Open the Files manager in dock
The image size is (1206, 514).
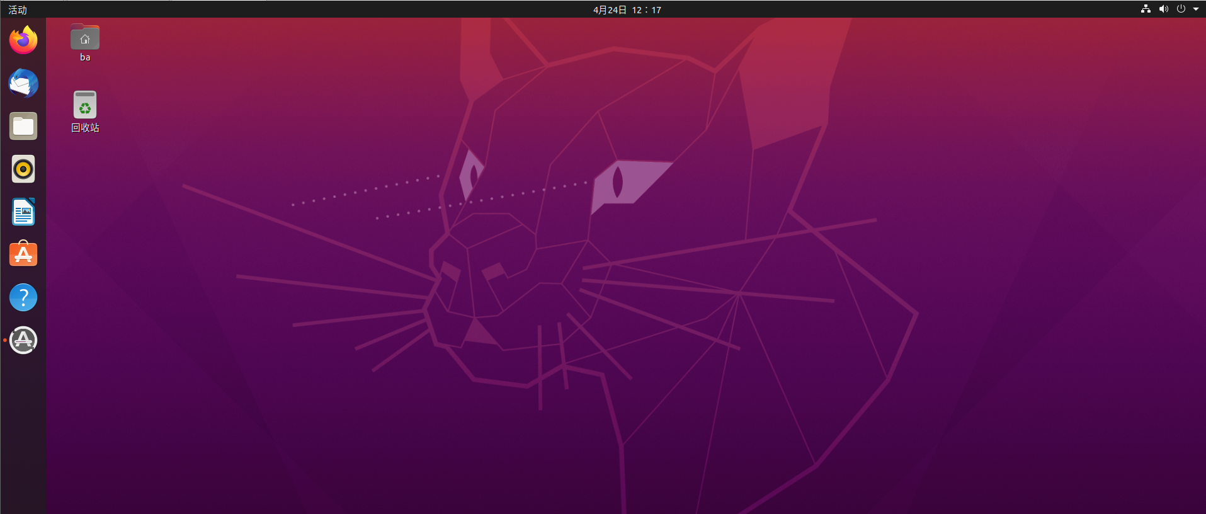pos(23,126)
